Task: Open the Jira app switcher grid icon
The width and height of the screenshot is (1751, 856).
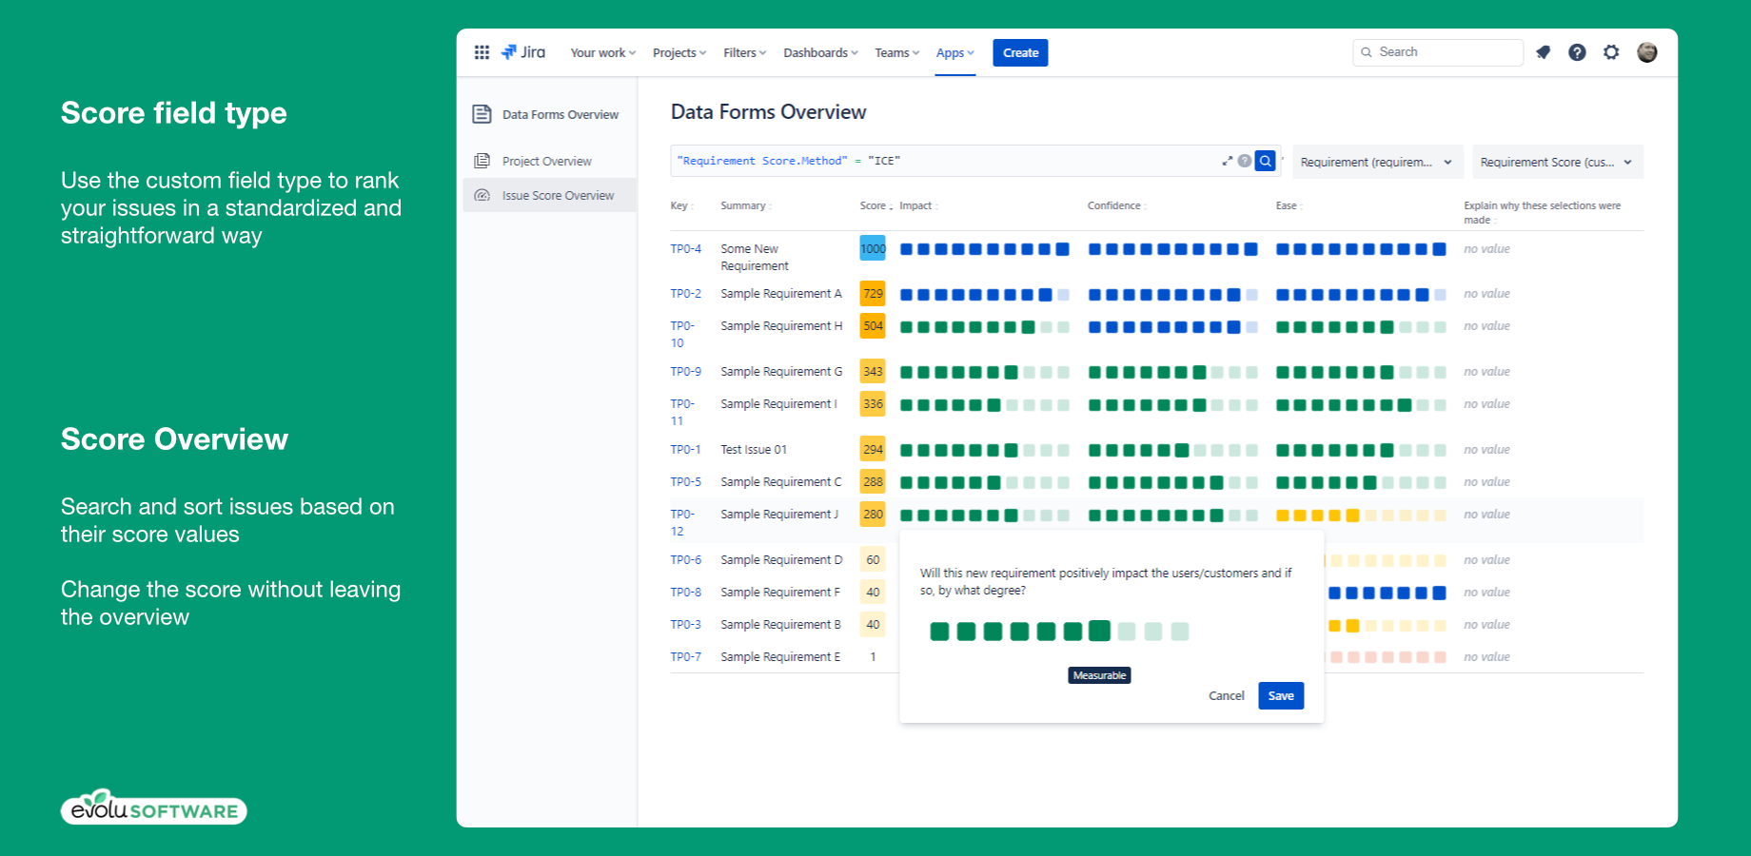Action: click(x=482, y=52)
